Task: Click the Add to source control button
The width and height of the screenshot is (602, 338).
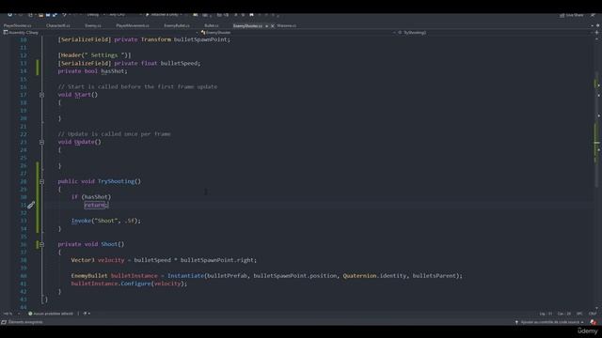Action: [549, 322]
